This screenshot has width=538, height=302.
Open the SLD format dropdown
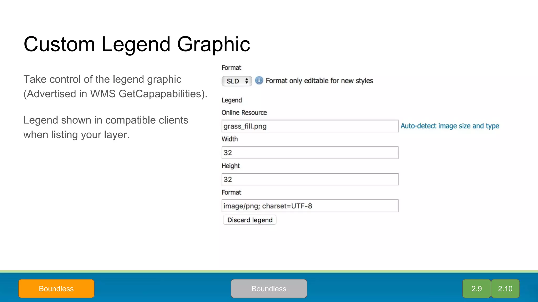(237, 81)
